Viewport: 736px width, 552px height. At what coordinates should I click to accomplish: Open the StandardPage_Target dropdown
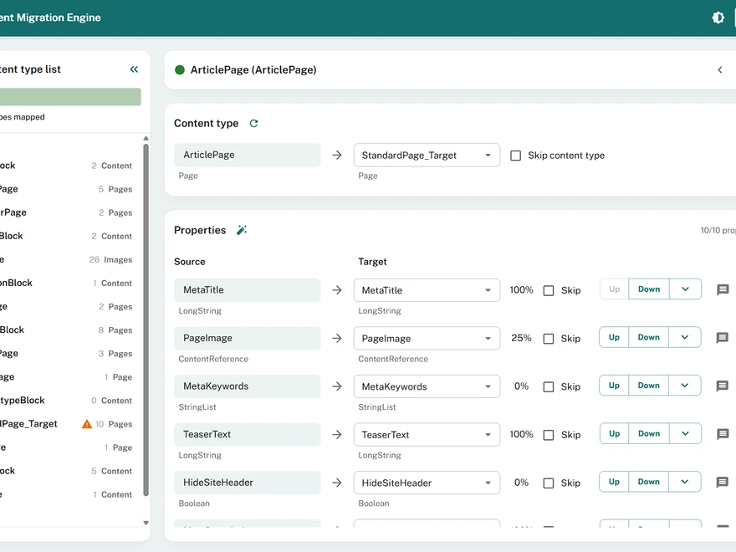pos(427,155)
